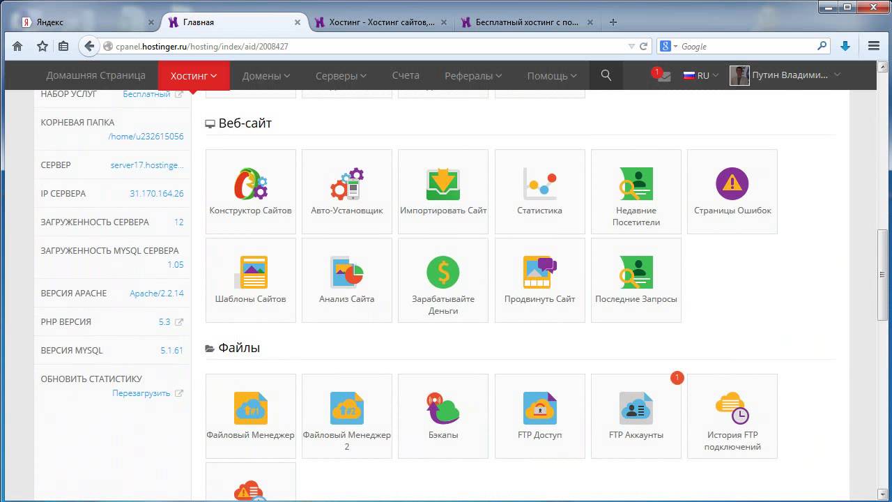The image size is (892, 502).
Task: Open the notifications icon with red badge
Action: [x=662, y=75]
